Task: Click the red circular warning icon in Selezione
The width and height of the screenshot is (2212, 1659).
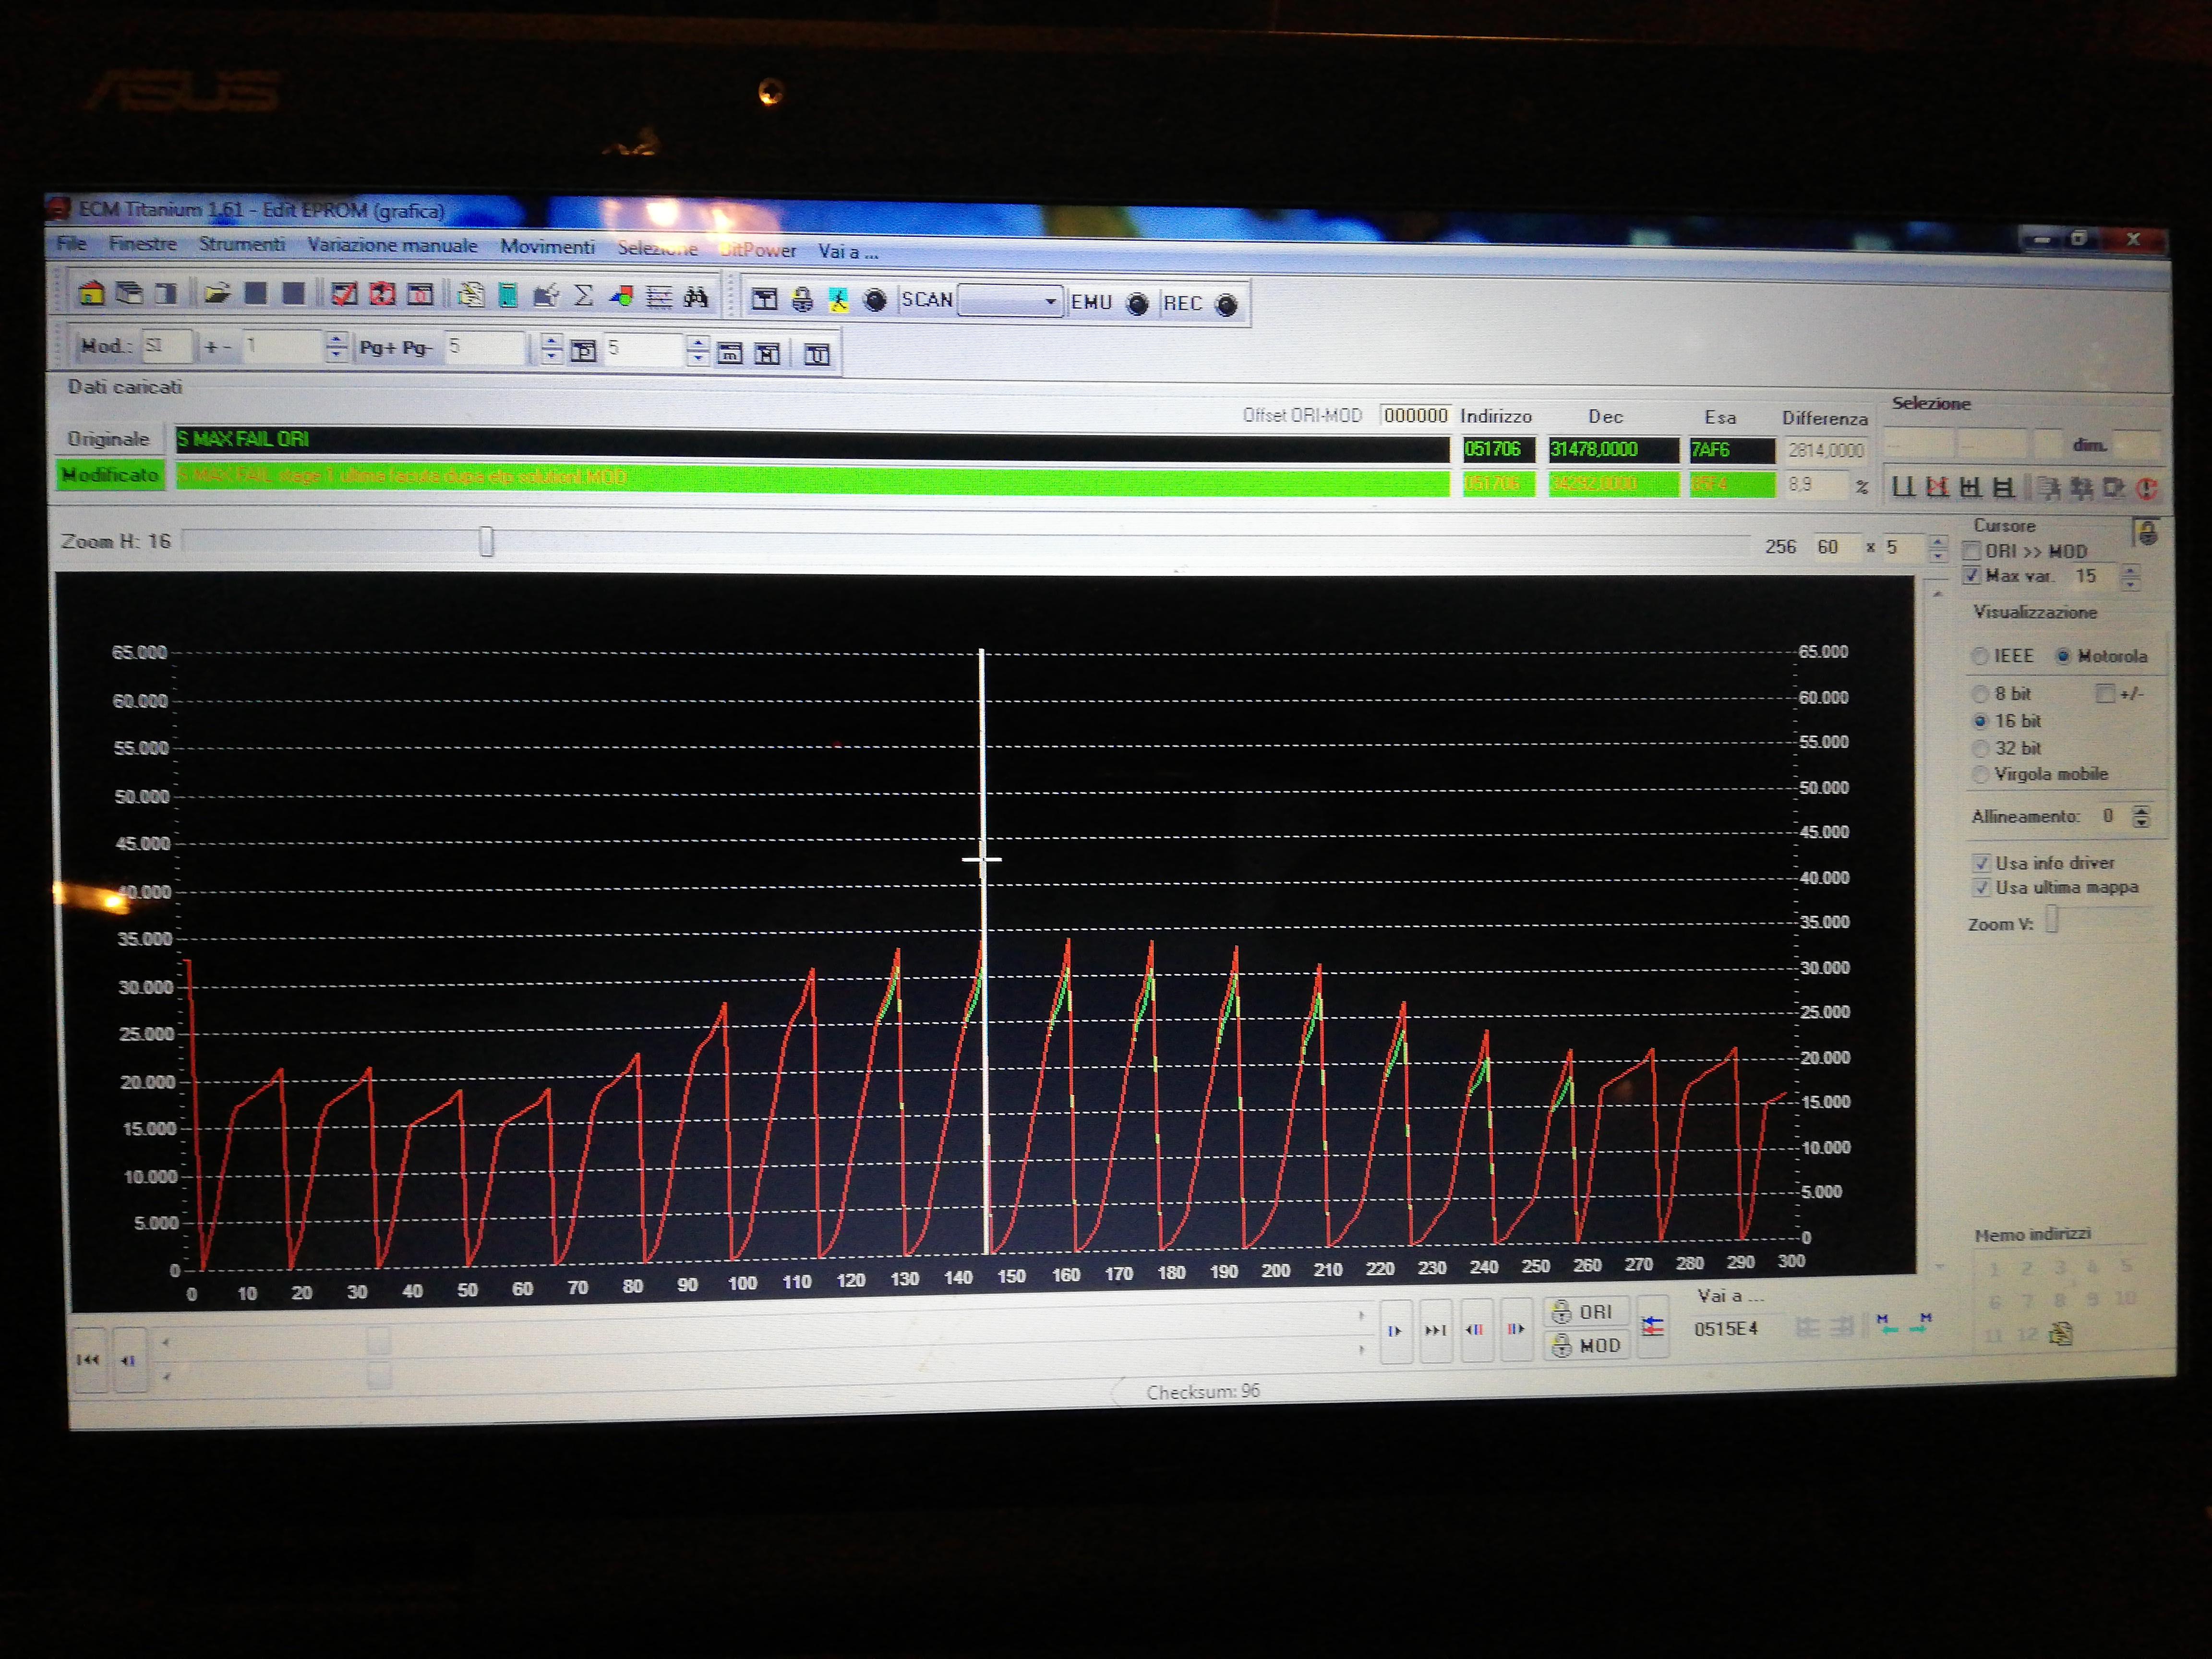Action: 2146,488
